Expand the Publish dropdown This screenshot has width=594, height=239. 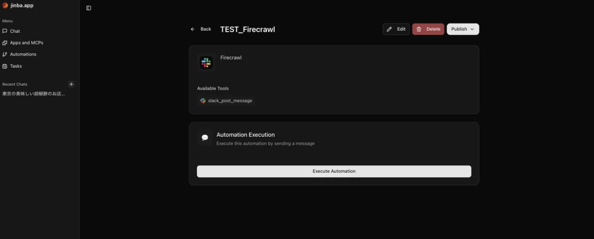pos(463,29)
